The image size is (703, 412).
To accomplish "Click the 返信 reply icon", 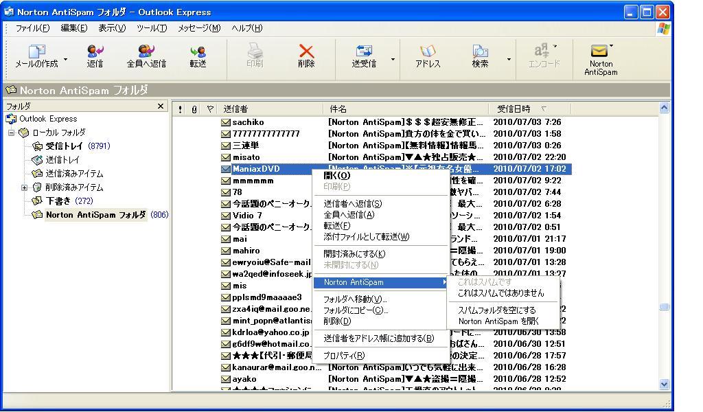I will tap(95, 51).
